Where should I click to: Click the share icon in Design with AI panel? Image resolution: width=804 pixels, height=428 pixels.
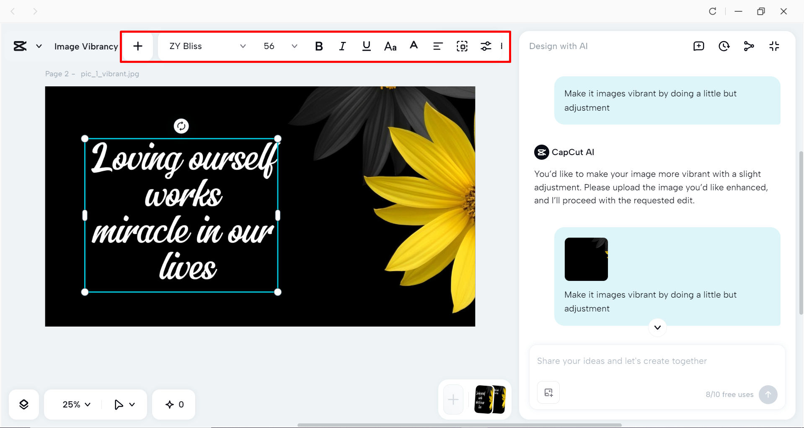(749, 46)
